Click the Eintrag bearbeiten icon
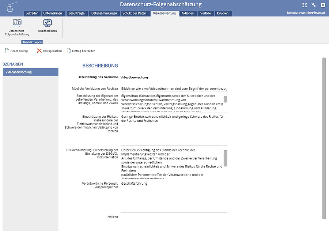This screenshot has height=237, width=329. (x=69, y=51)
